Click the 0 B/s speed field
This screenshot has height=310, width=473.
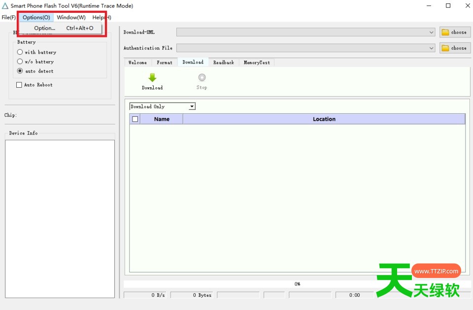pyautogui.click(x=146, y=295)
